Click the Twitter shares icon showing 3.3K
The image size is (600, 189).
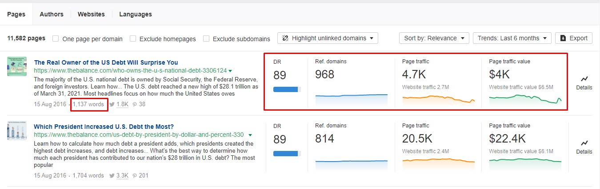112,176
